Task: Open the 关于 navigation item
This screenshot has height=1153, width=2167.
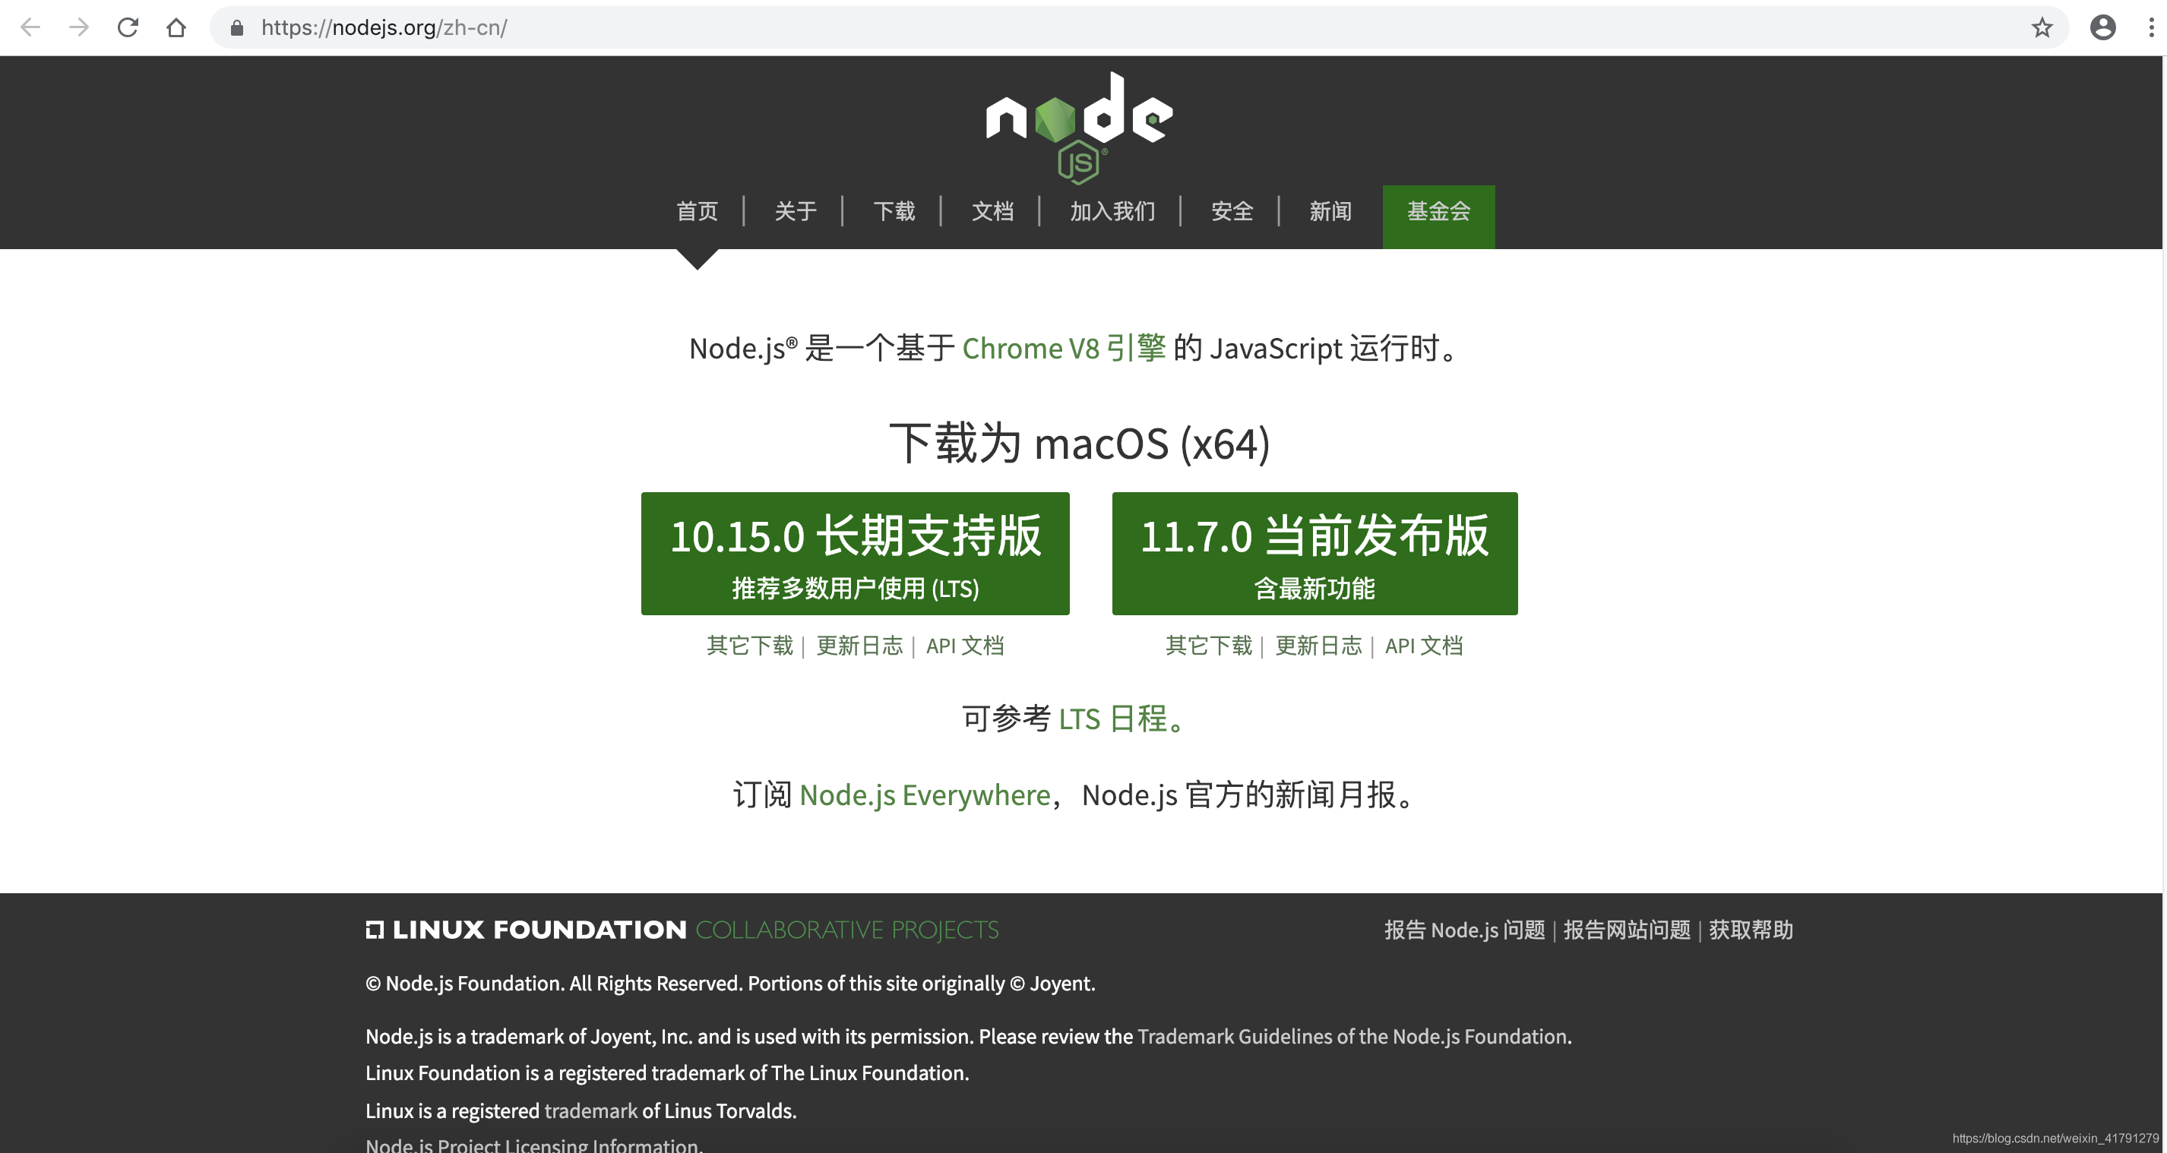Action: [795, 211]
